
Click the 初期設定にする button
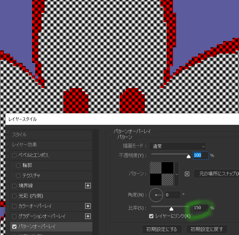162,229
